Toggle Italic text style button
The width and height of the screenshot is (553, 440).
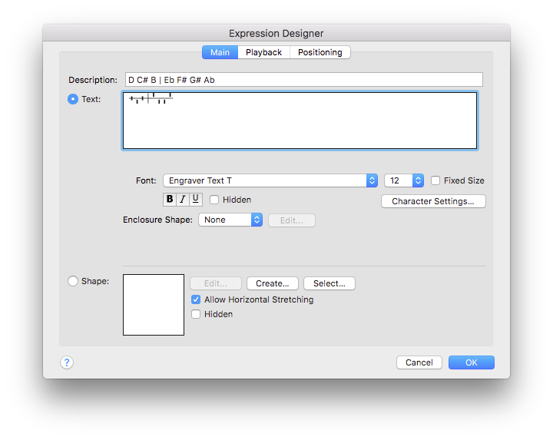click(x=183, y=199)
